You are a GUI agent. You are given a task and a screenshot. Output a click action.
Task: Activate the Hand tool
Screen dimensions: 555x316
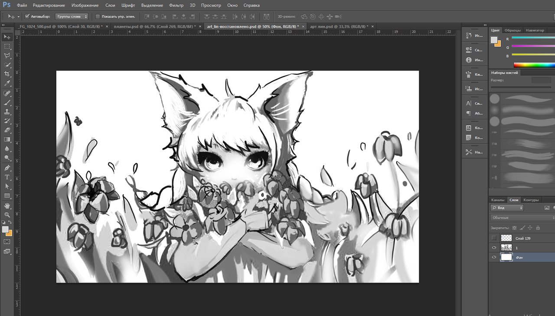tap(7, 205)
